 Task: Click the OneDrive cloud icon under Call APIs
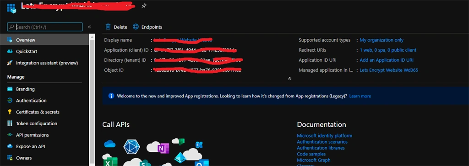click(x=110, y=144)
